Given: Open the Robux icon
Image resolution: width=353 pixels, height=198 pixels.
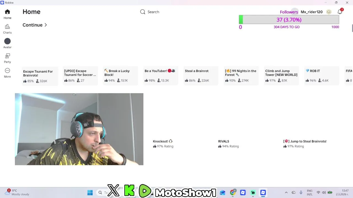Looking at the screenshot, I should point(329,12).
